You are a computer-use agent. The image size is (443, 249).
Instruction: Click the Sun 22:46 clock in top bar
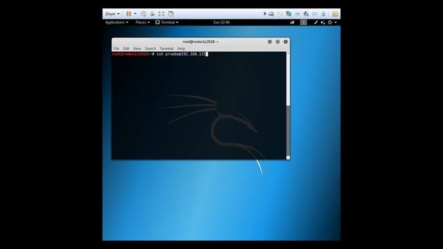tap(221, 22)
